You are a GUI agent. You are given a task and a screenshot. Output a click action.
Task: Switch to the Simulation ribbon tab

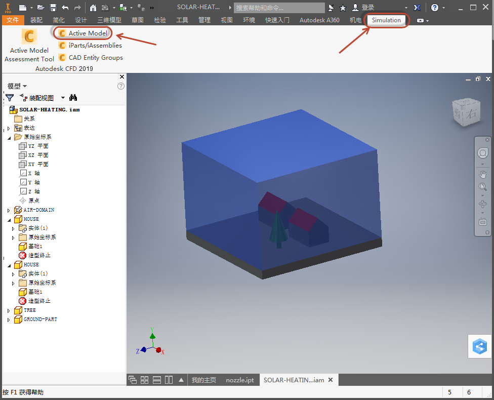click(386, 20)
